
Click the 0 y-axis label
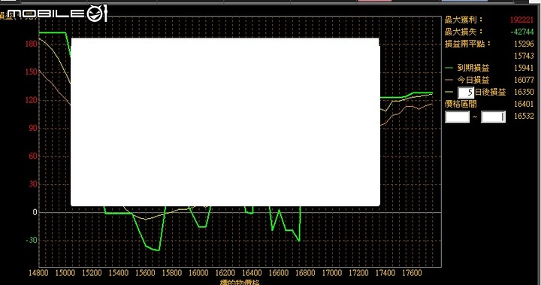35,212
